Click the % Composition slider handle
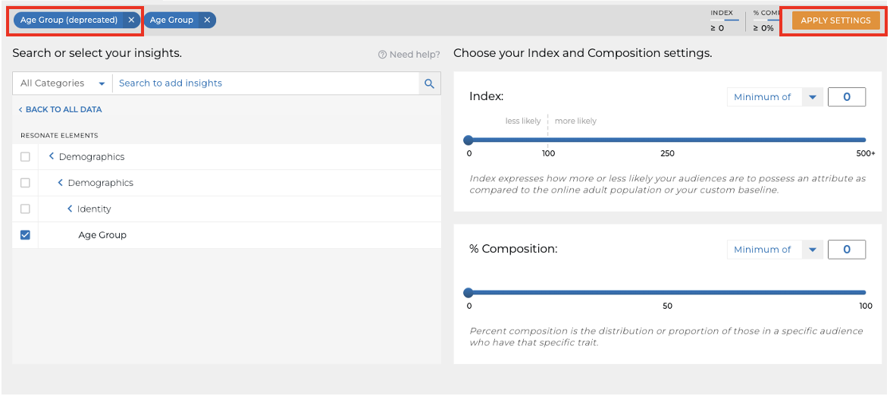 469,293
